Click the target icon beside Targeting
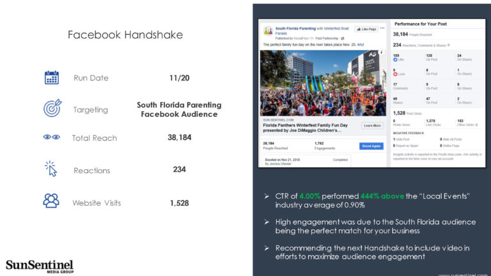The height and width of the screenshot is (276, 491). pyautogui.click(x=52, y=108)
